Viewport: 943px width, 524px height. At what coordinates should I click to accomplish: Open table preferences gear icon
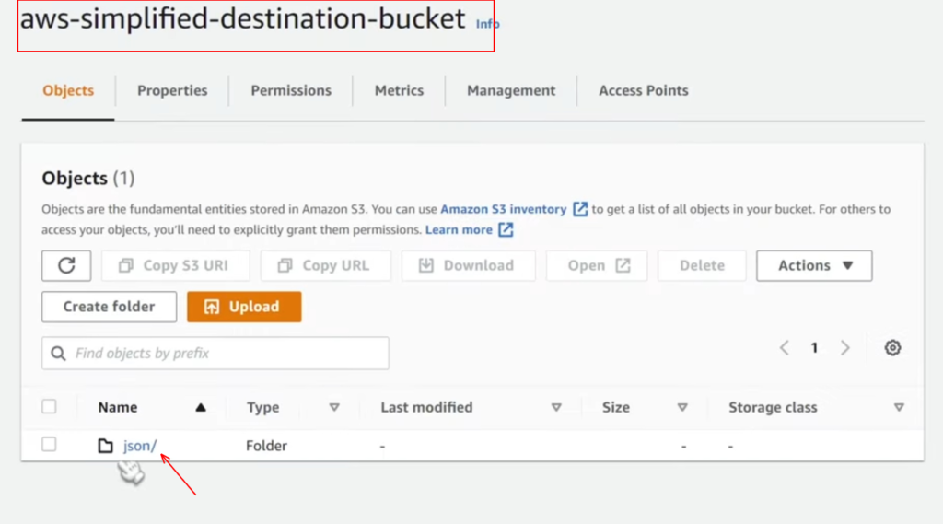(892, 348)
